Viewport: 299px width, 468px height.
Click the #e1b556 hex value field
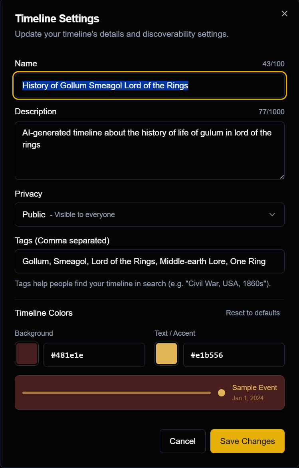tap(234, 354)
